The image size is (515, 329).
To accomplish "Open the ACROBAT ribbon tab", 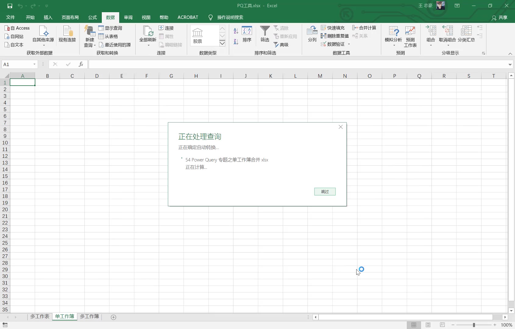I will click(187, 17).
